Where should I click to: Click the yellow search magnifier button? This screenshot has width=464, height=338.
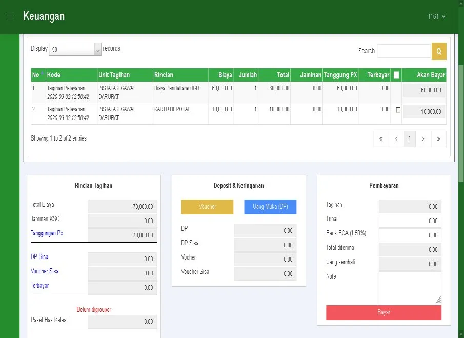439,51
